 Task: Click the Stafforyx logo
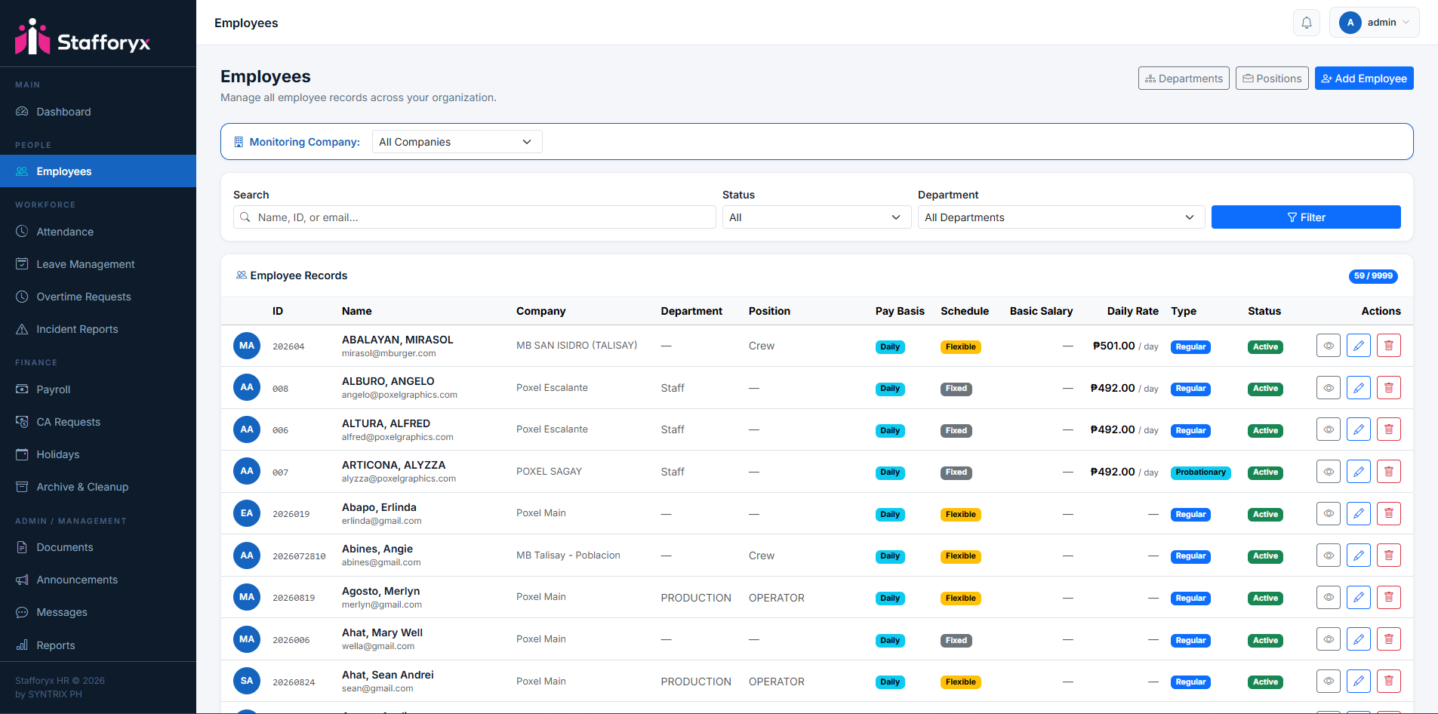click(x=82, y=37)
